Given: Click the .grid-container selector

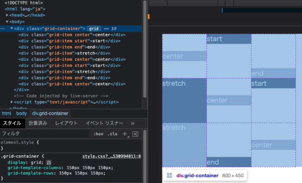Looking at the screenshot, I should [x=20, y=156].
